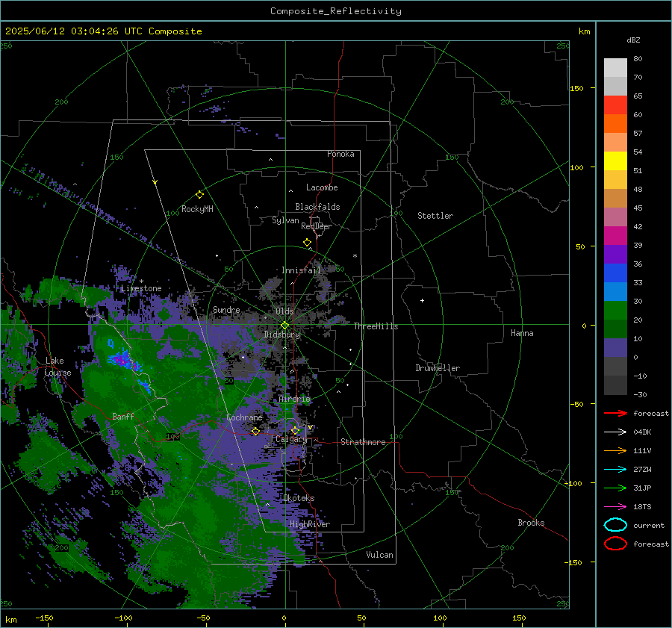Viewport: 672px width, 628px height.
Task: Click the Lake Louise label
Action: (57, 367)
